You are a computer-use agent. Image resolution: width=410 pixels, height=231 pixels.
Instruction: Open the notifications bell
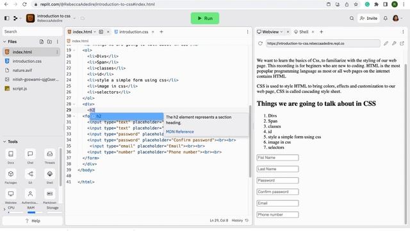(386, 18)
